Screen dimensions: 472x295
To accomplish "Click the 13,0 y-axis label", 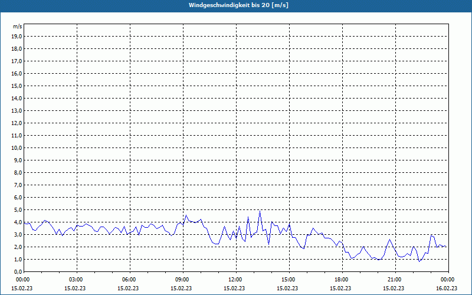I will [x=17, y=111].
